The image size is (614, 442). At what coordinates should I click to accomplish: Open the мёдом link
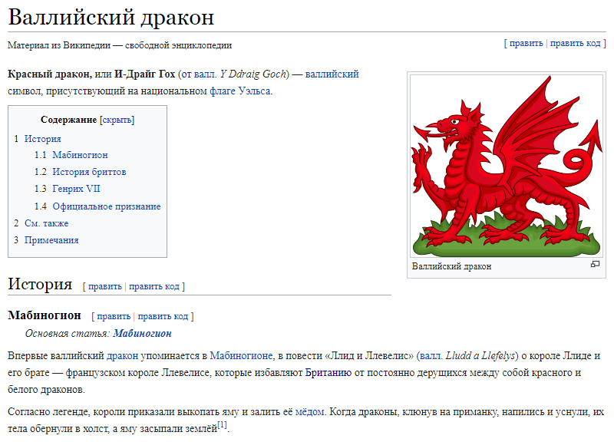pyautogui.click(x=309, y=412)
